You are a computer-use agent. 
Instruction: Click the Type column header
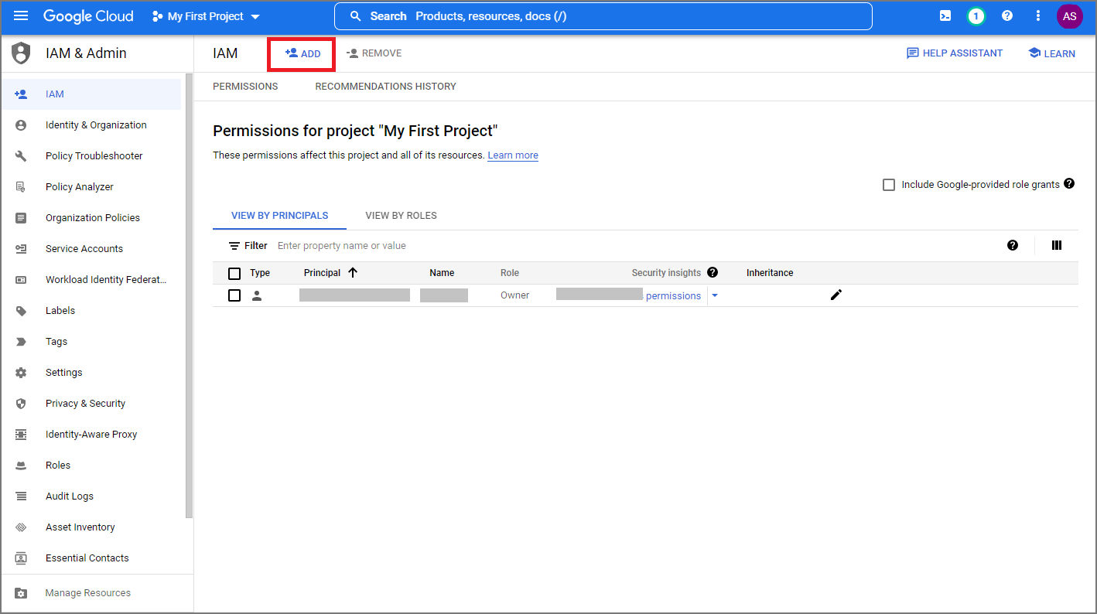260,273
